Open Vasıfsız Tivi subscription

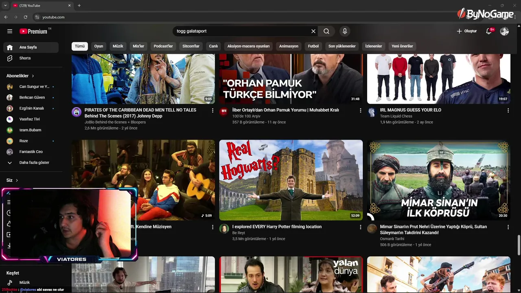point(31,119)
